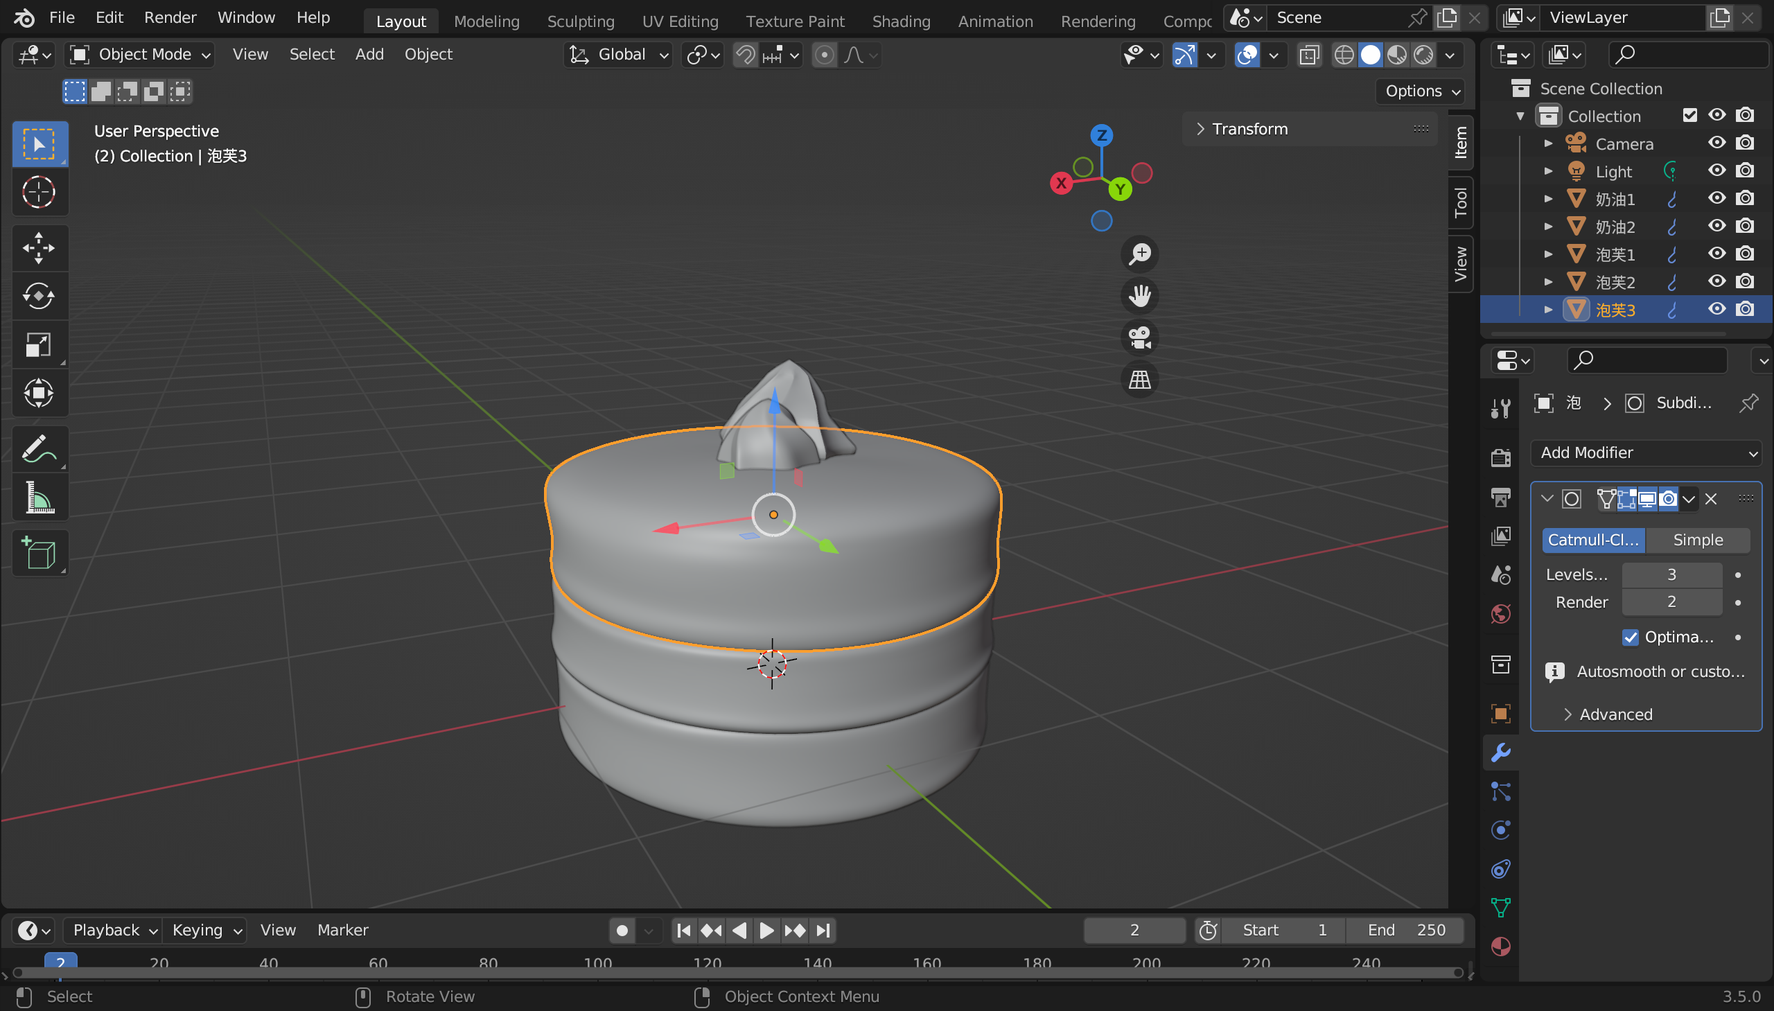1774x1011 pixels.
Task: Open the Tool sidebar tab
Action: [1461, 202]
